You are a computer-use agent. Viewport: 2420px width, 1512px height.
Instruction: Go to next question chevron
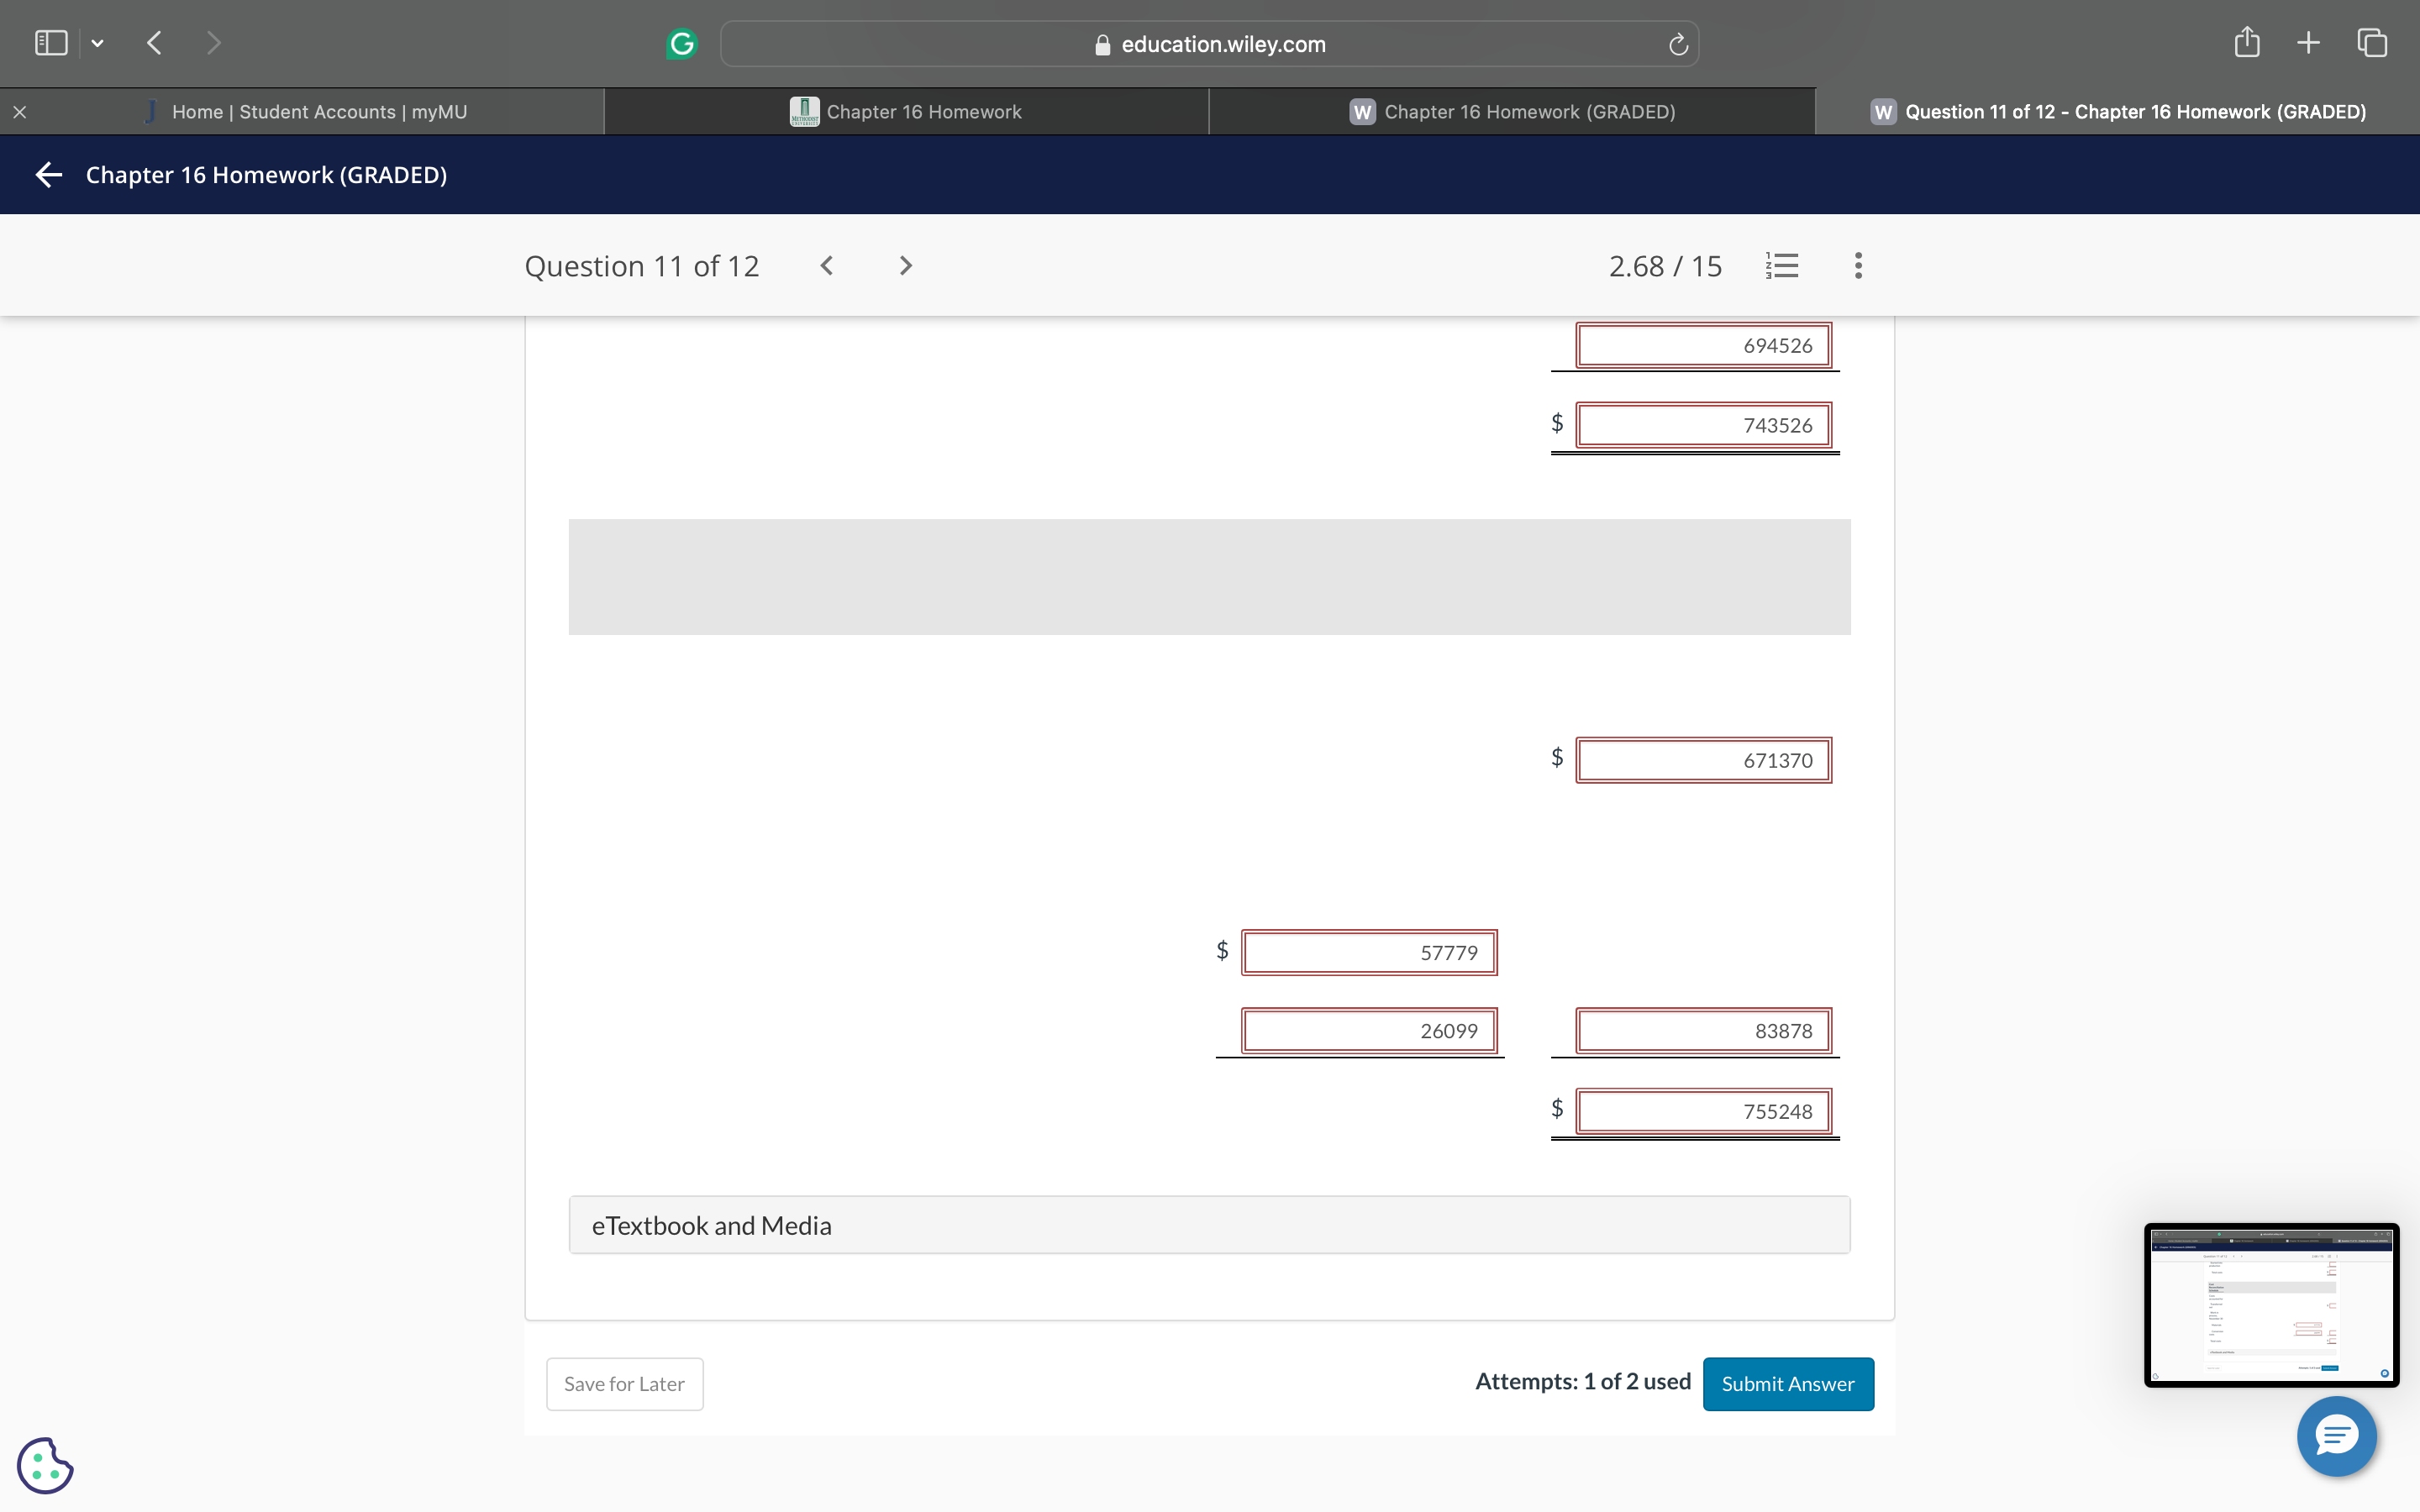pyautogui.click(x=905, y=266)
